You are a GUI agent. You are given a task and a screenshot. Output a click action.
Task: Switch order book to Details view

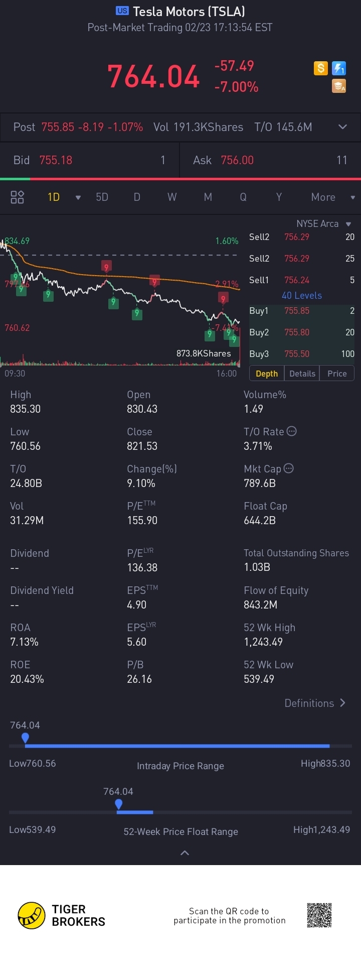coord(302,374)
